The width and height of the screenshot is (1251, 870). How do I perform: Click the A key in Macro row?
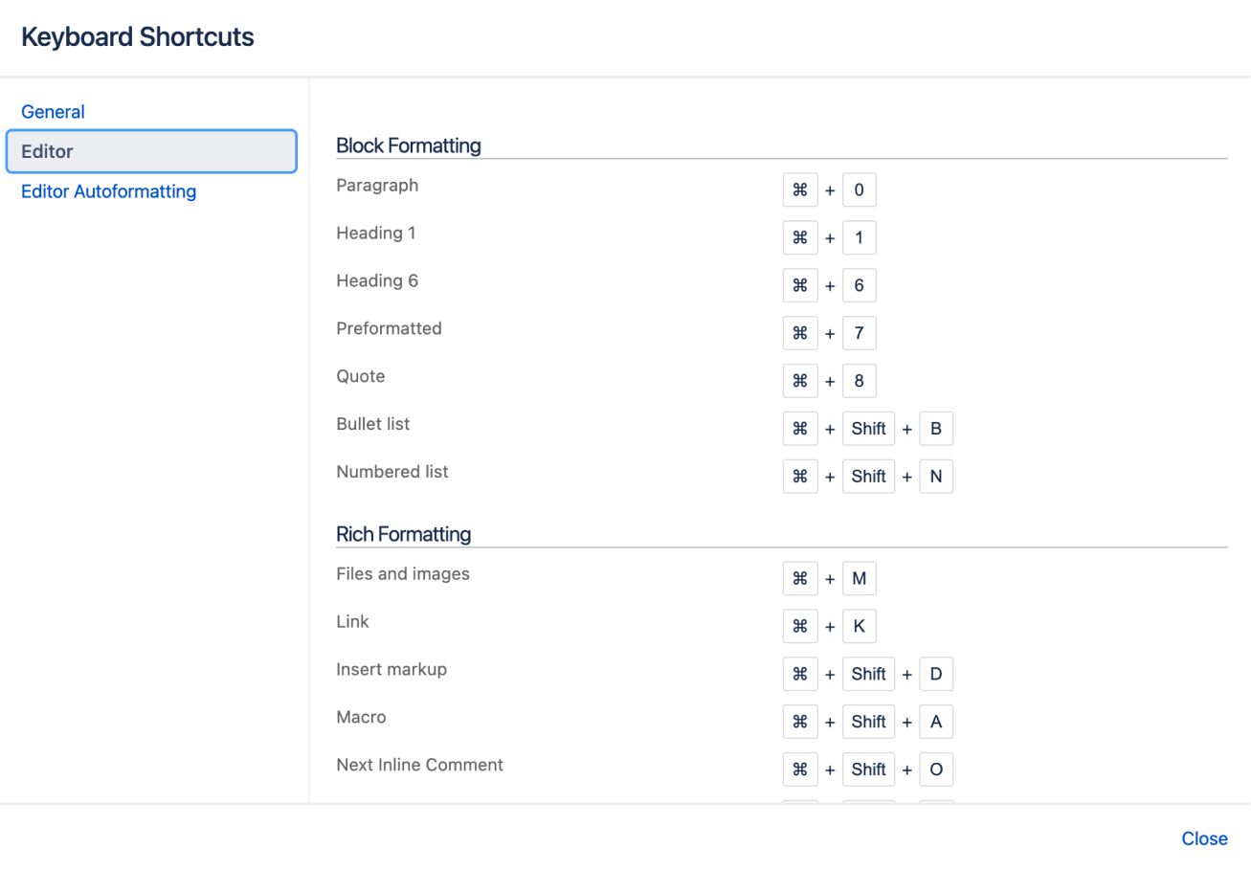tap(936, 722)
